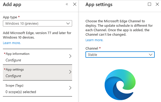Screen dimensions: 161x102
Task: Open the App type dropdown
Action: pyautogui.click(x=37, y=23)
